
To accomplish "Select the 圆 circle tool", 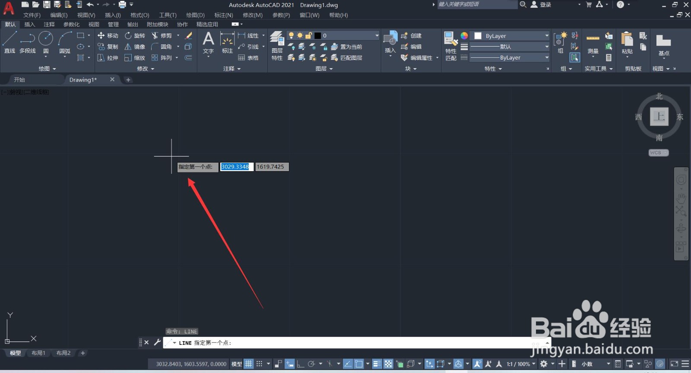I will coord(46,42).
